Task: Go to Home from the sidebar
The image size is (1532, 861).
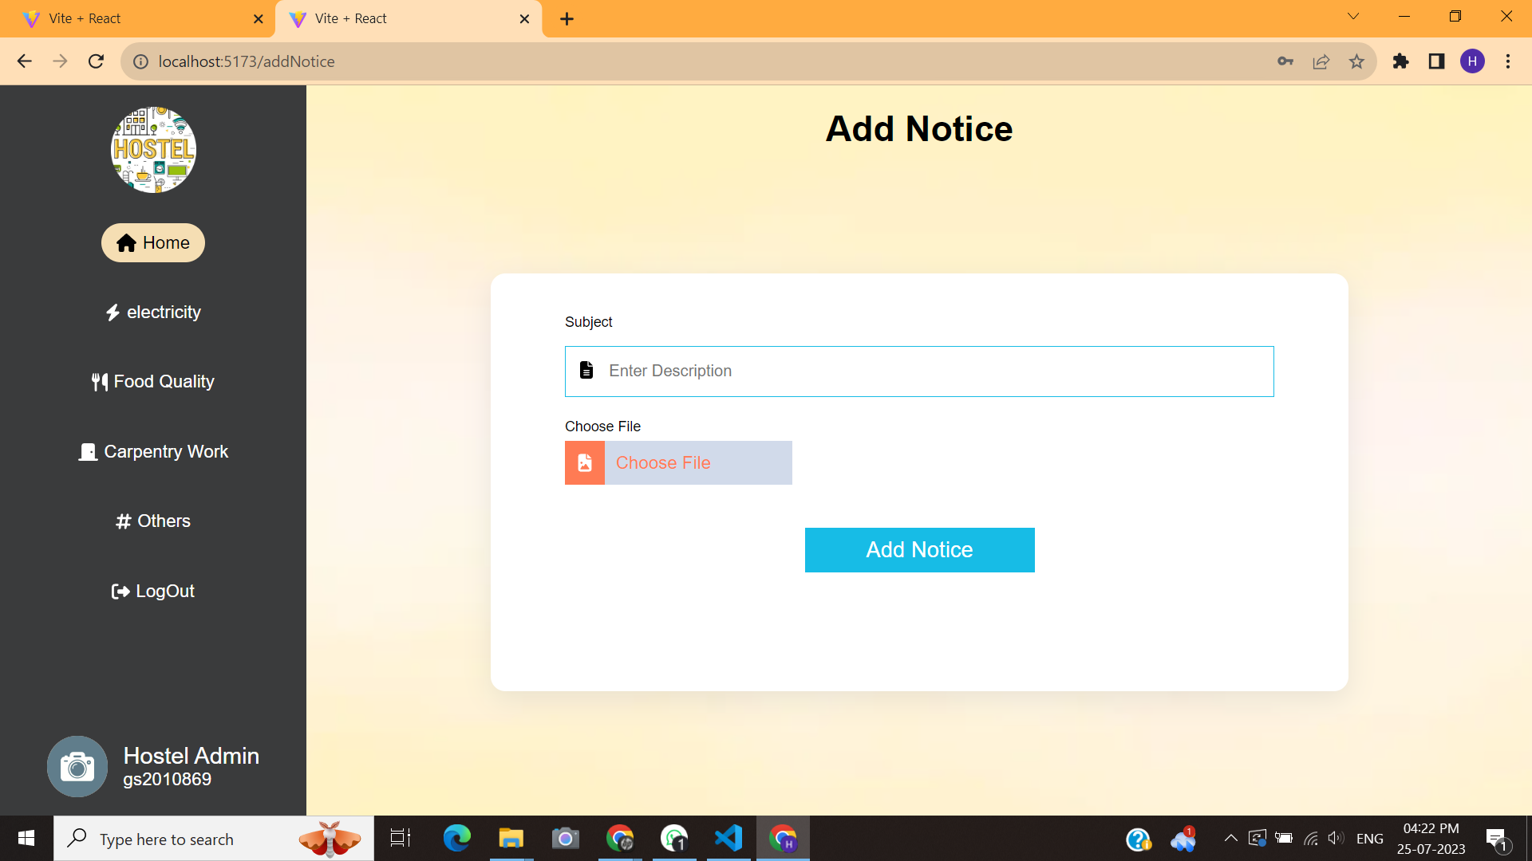Action: point(152,242)
